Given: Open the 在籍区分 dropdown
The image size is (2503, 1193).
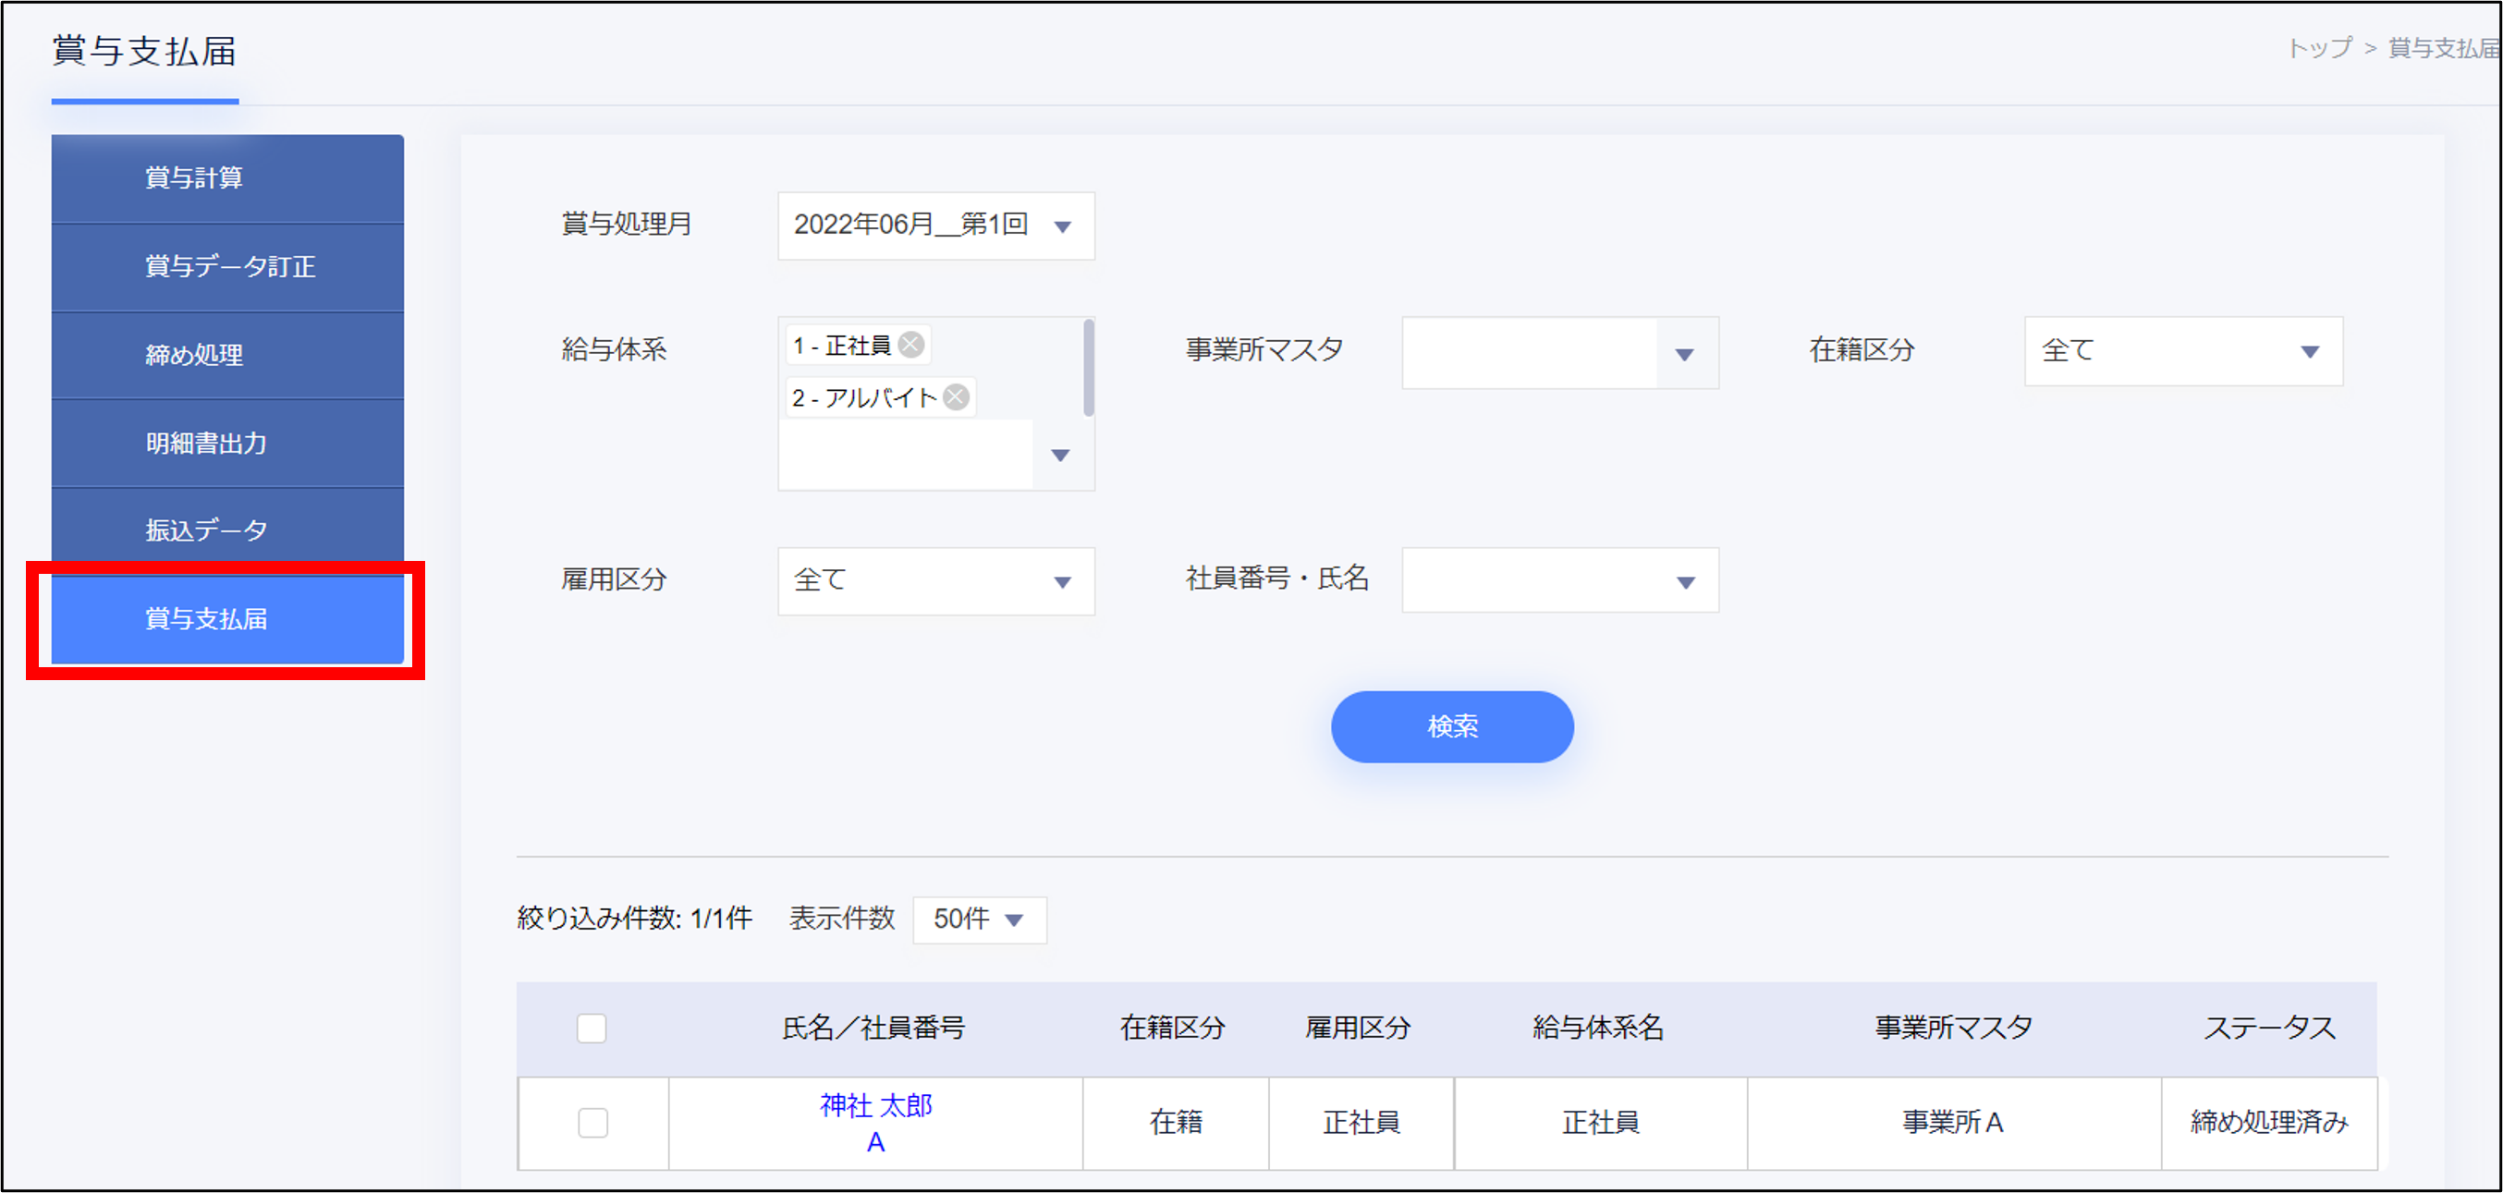Looking at the screenshot, I should [x=2182, y=351].
